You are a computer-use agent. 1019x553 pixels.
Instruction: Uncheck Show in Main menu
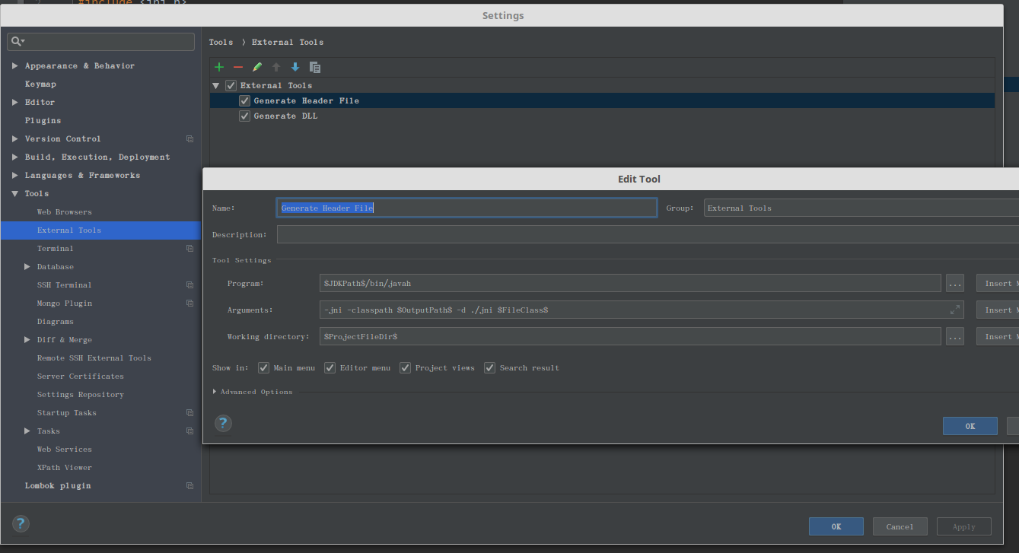click(263, 367)
